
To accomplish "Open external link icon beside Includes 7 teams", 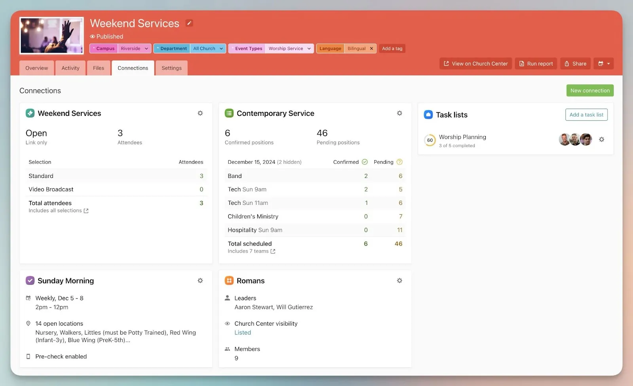I will point(273,252).
